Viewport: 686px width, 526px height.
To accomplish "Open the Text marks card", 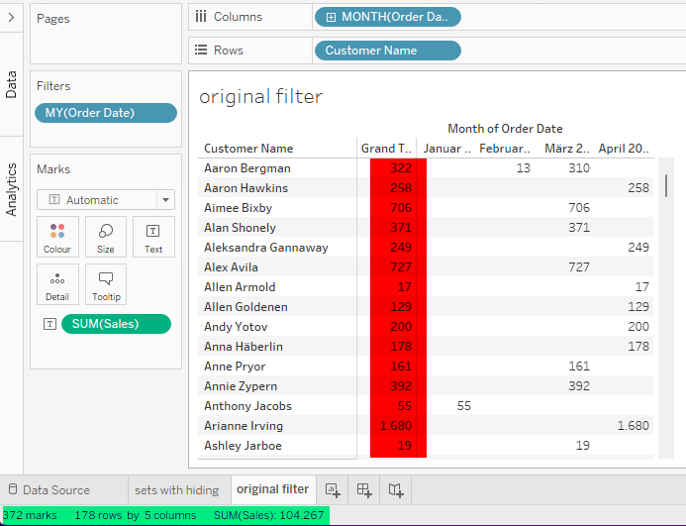I will click(153, 237).
